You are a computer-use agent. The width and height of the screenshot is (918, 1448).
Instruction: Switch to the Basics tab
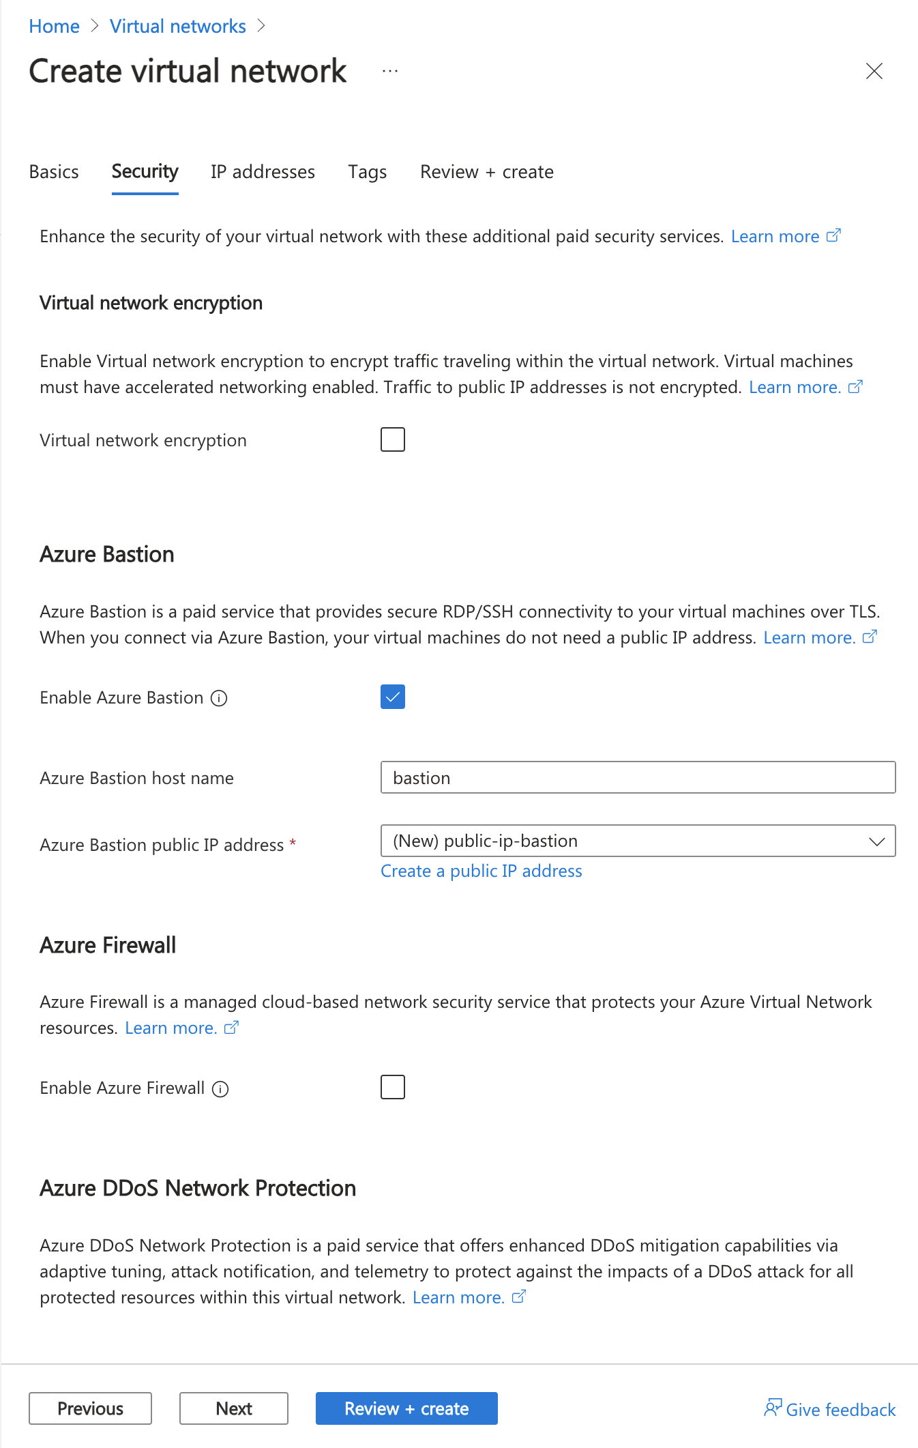tap(54, 172)
